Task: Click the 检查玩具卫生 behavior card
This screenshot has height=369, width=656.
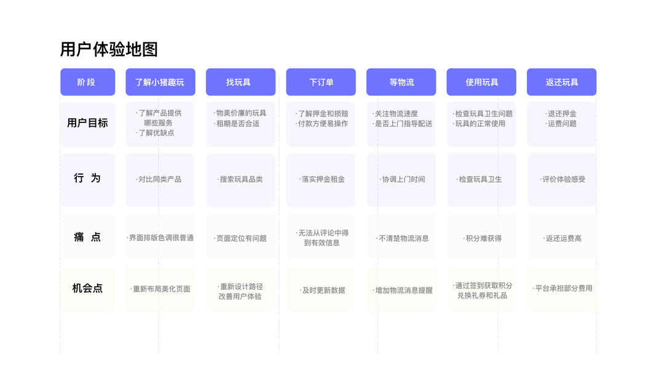Action: tap(481, 180)
